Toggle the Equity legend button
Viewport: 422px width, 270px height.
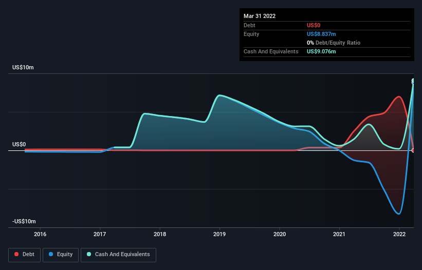61,255
